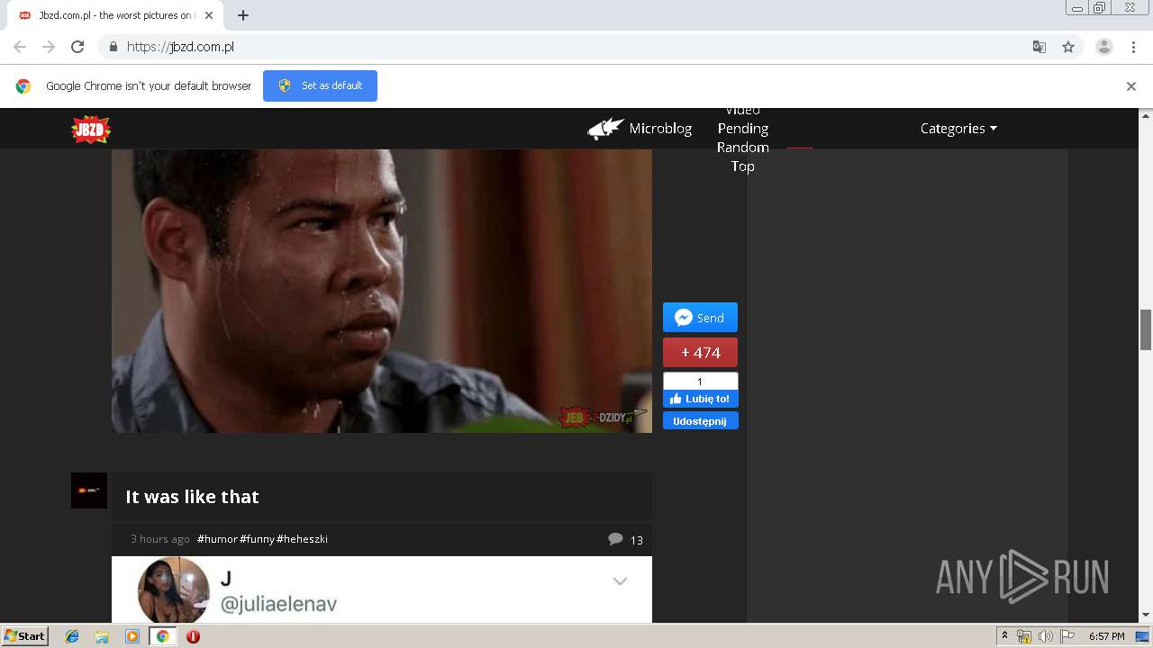Open the Random posts link

point(743,148)
